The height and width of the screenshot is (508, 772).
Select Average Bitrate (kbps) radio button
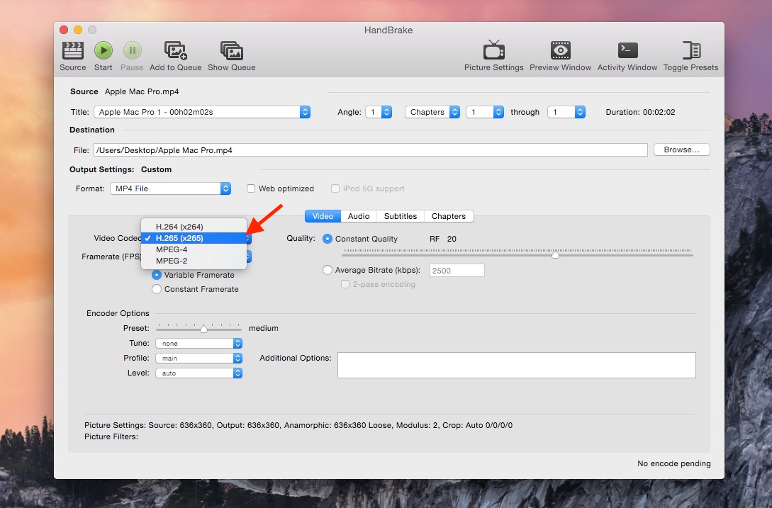pyautogui.click(x=328, y=270)
